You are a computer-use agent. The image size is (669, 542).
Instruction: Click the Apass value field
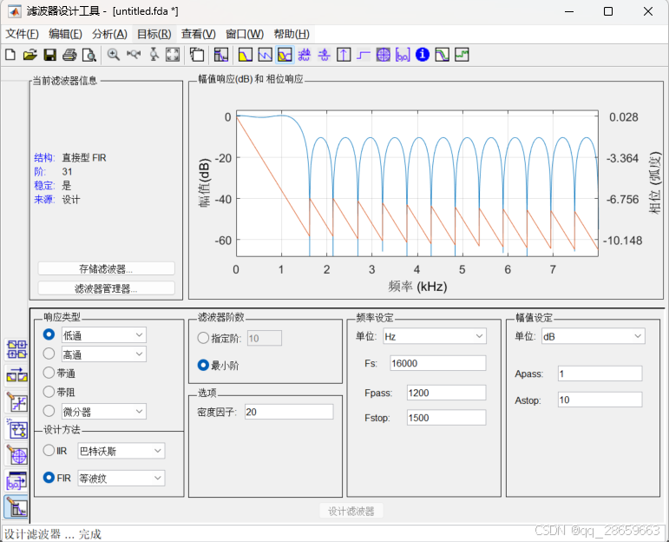point(600,373)
